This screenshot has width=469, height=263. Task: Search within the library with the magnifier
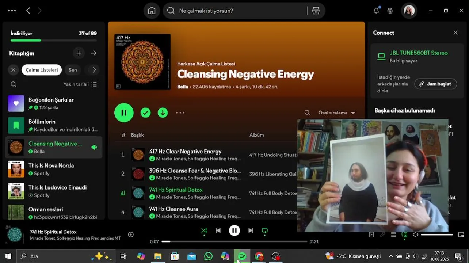click(14, 84)
